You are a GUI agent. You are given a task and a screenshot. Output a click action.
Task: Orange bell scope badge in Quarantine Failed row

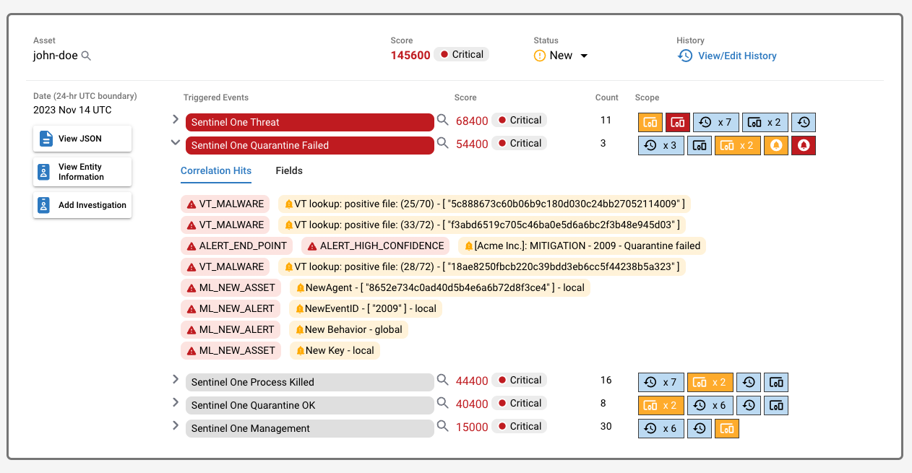click(x=776, y=145)
